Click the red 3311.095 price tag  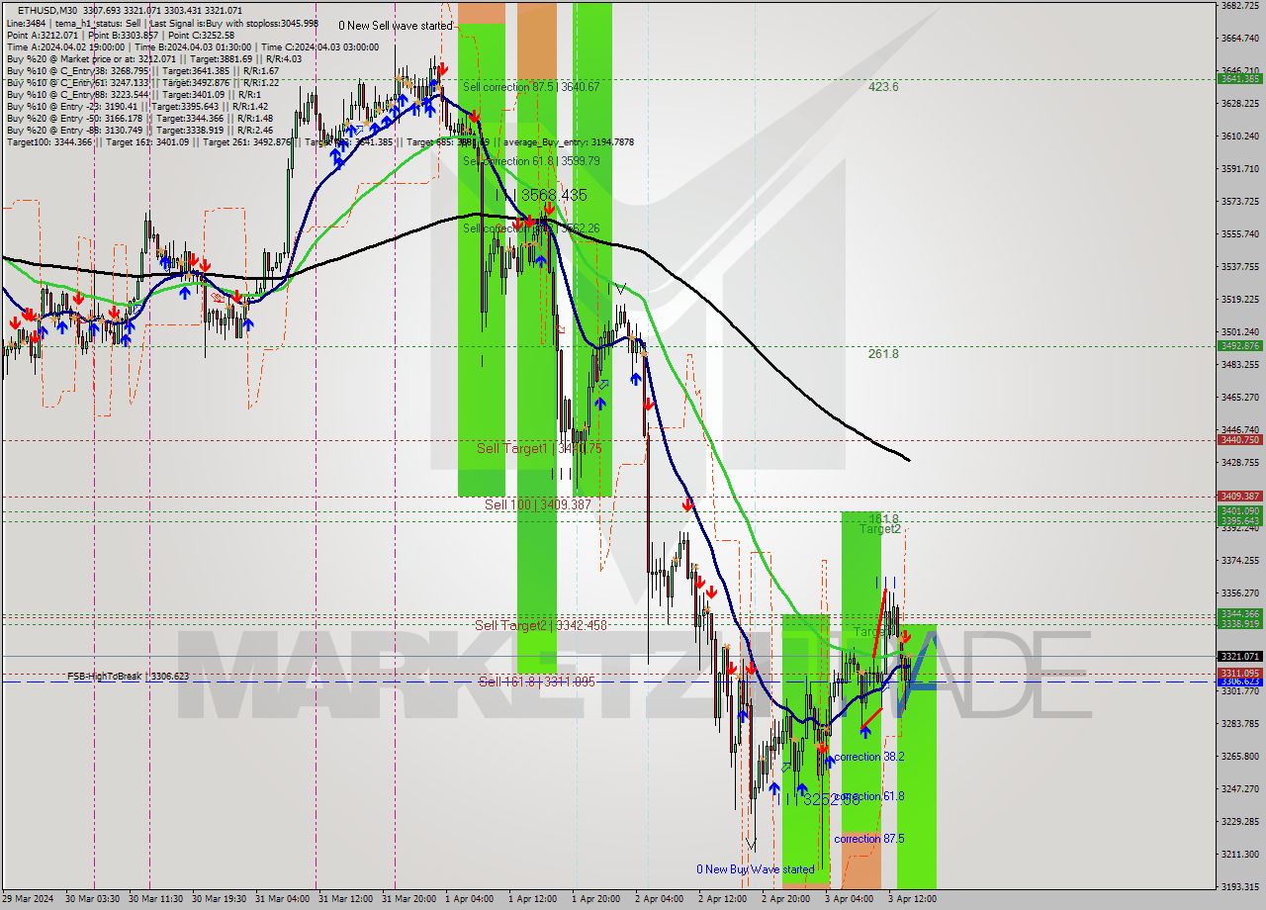[x=1239, y=673]
